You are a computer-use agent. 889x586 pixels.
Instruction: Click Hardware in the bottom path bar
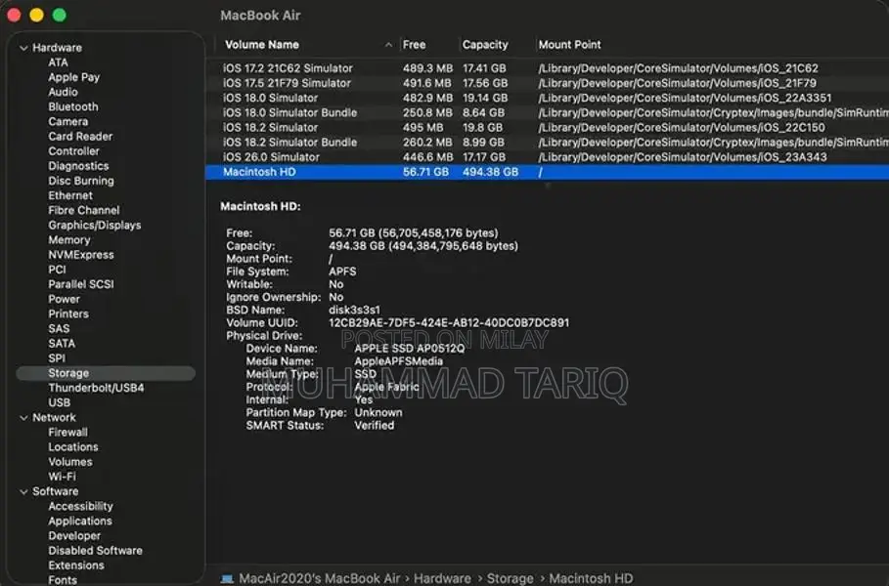(x=442, y=578)
